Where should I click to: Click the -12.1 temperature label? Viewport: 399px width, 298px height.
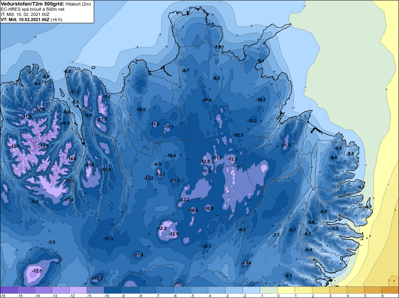pyautogui.click(x=160, y=174)
